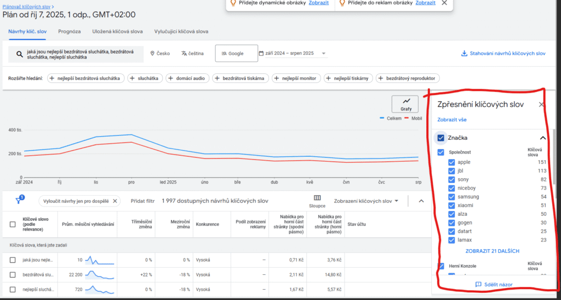561x300 pixels.
Task: Open the Grafy chart button
Action: click(405, 104)
